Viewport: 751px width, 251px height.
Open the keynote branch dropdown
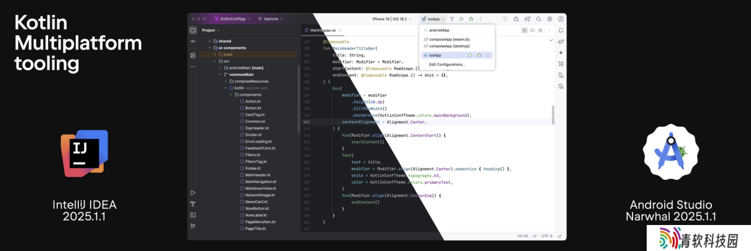coord(271,19)
